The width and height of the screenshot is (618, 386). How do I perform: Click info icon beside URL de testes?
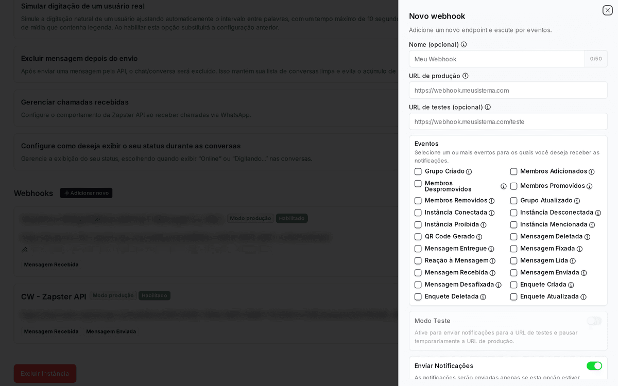[488, 107]
